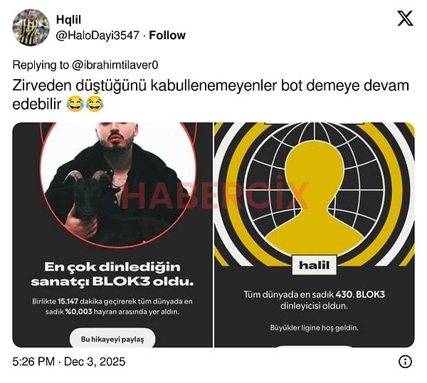Click the '430. BLOK3 dinleyicisi' text
Viewport: 427px width, 383px height.
tap(315, 300)
